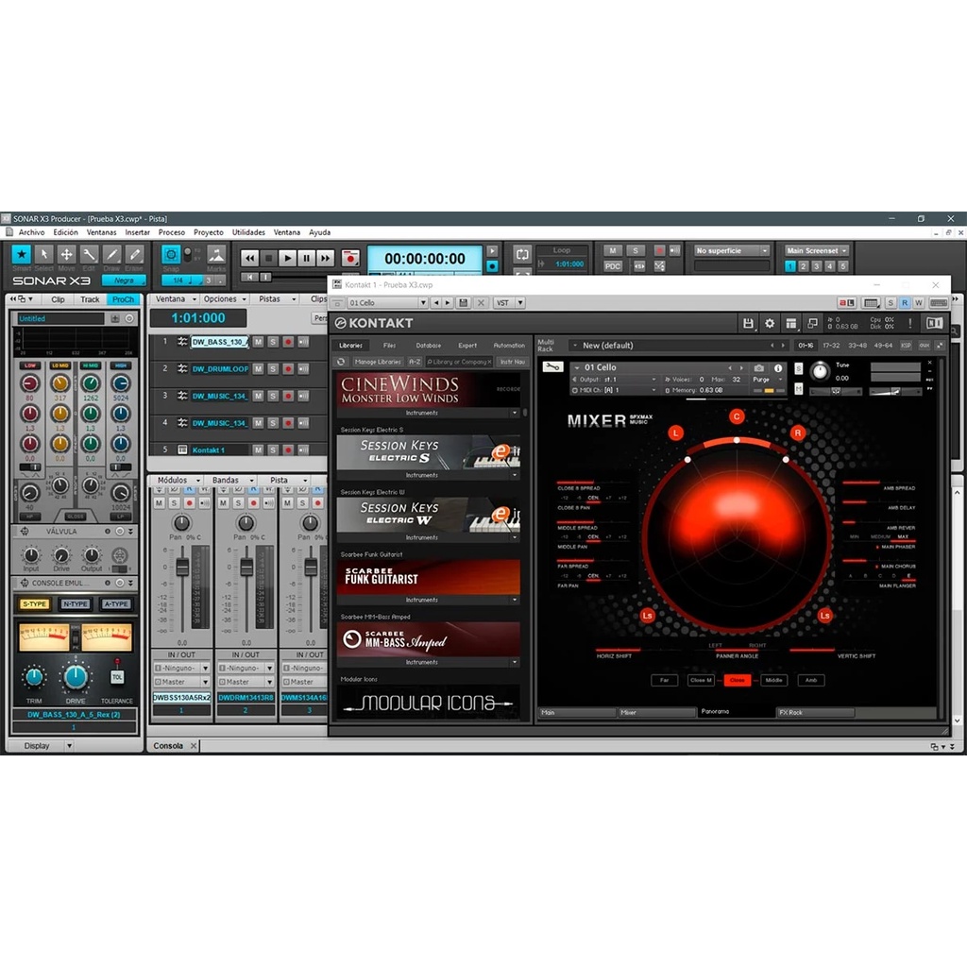Click Kontakt workspace layout icon
This screenshot has width=967, height=967.
tap(791, 323)
